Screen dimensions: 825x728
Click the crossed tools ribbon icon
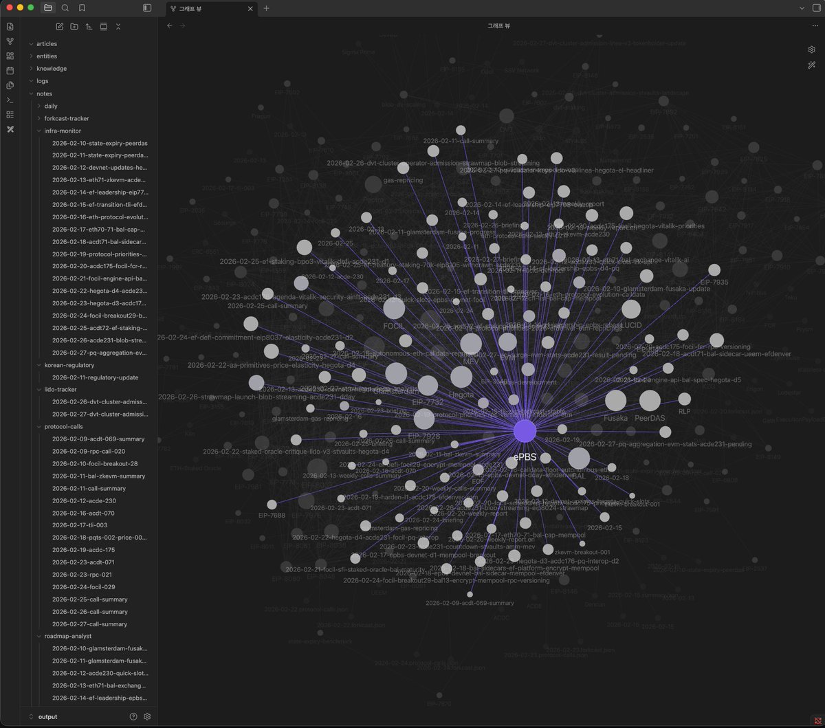click(10, 129)
